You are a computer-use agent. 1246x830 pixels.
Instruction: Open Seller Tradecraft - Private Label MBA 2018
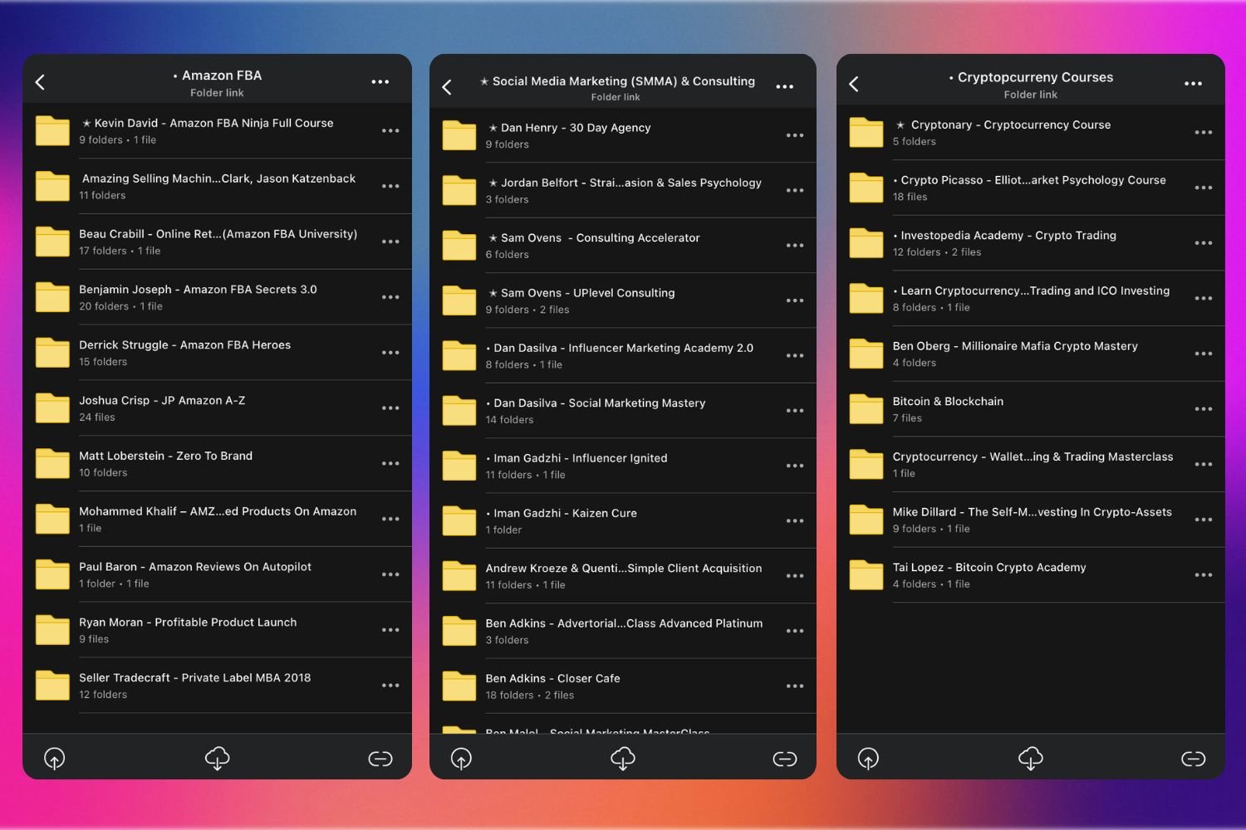pos(218,686)
